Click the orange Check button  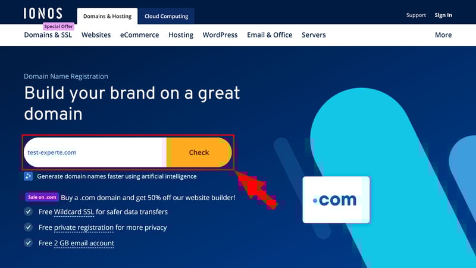pos(199,152)
